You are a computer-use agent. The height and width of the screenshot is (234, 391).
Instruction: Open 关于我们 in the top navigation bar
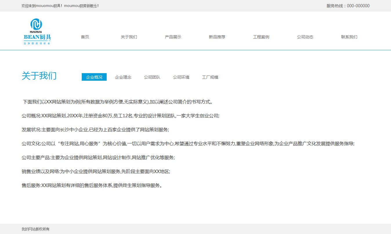(129, 37)
